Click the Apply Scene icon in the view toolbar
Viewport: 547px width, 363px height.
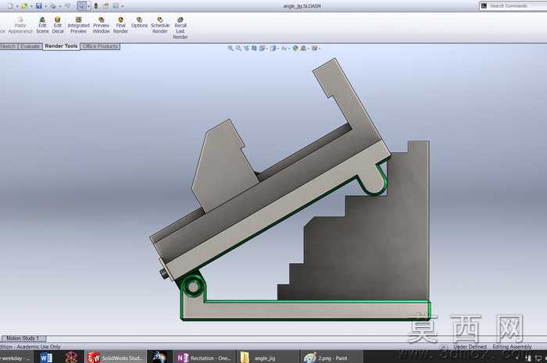tap(303, 48)
